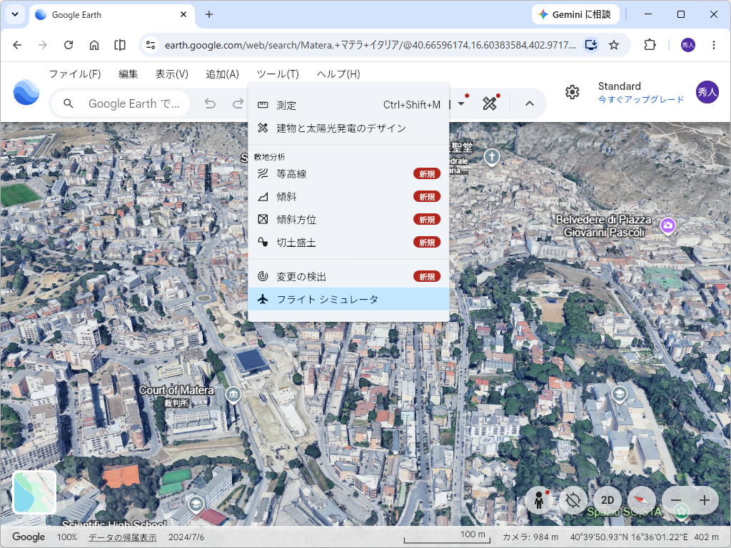The width and height of the screenshot is (731, 548).
Task: Close the Google Earth tab
Action: 183,14
